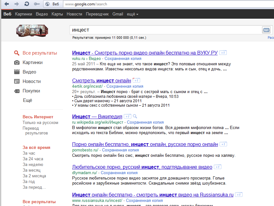Select За месяц time filter
The image size is (274, 206).
coord(31,170)
